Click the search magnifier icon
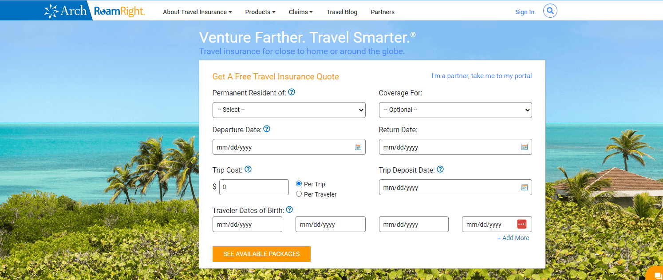 550,11
